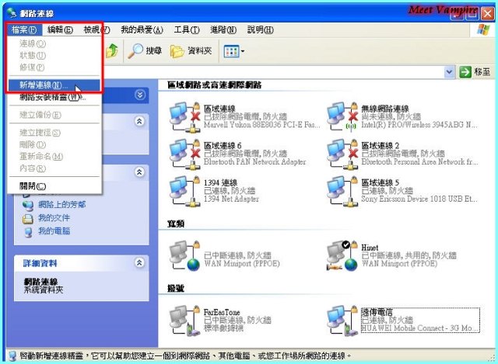The width and height of the screenshot is (498, 364).
Task: Collapse the top sidebar task panel chevron
Action: click(x=140, y=95)
